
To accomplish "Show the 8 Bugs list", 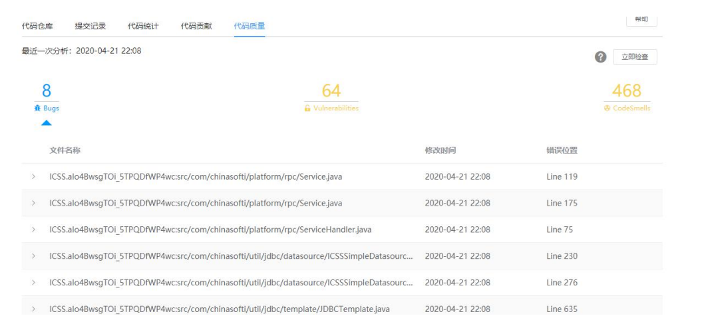I will coord(47,97).
